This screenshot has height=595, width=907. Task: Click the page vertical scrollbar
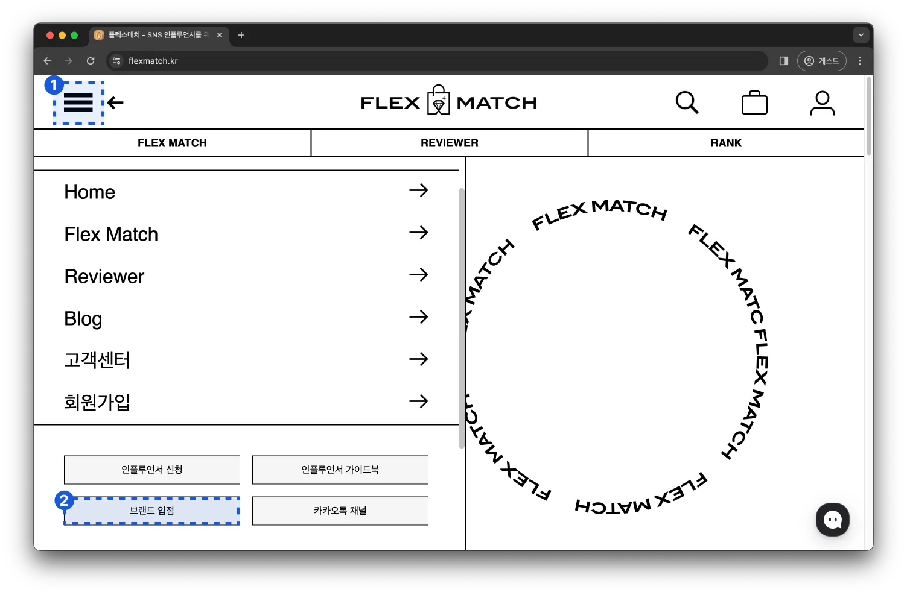pos(869,116)
